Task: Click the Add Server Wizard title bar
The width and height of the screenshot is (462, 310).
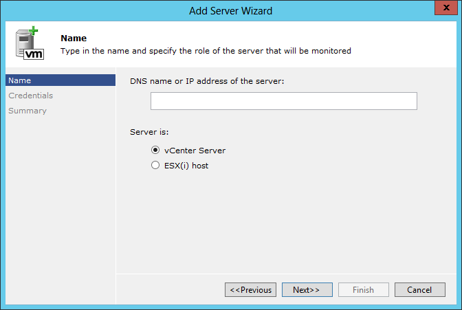Action: 231,11
